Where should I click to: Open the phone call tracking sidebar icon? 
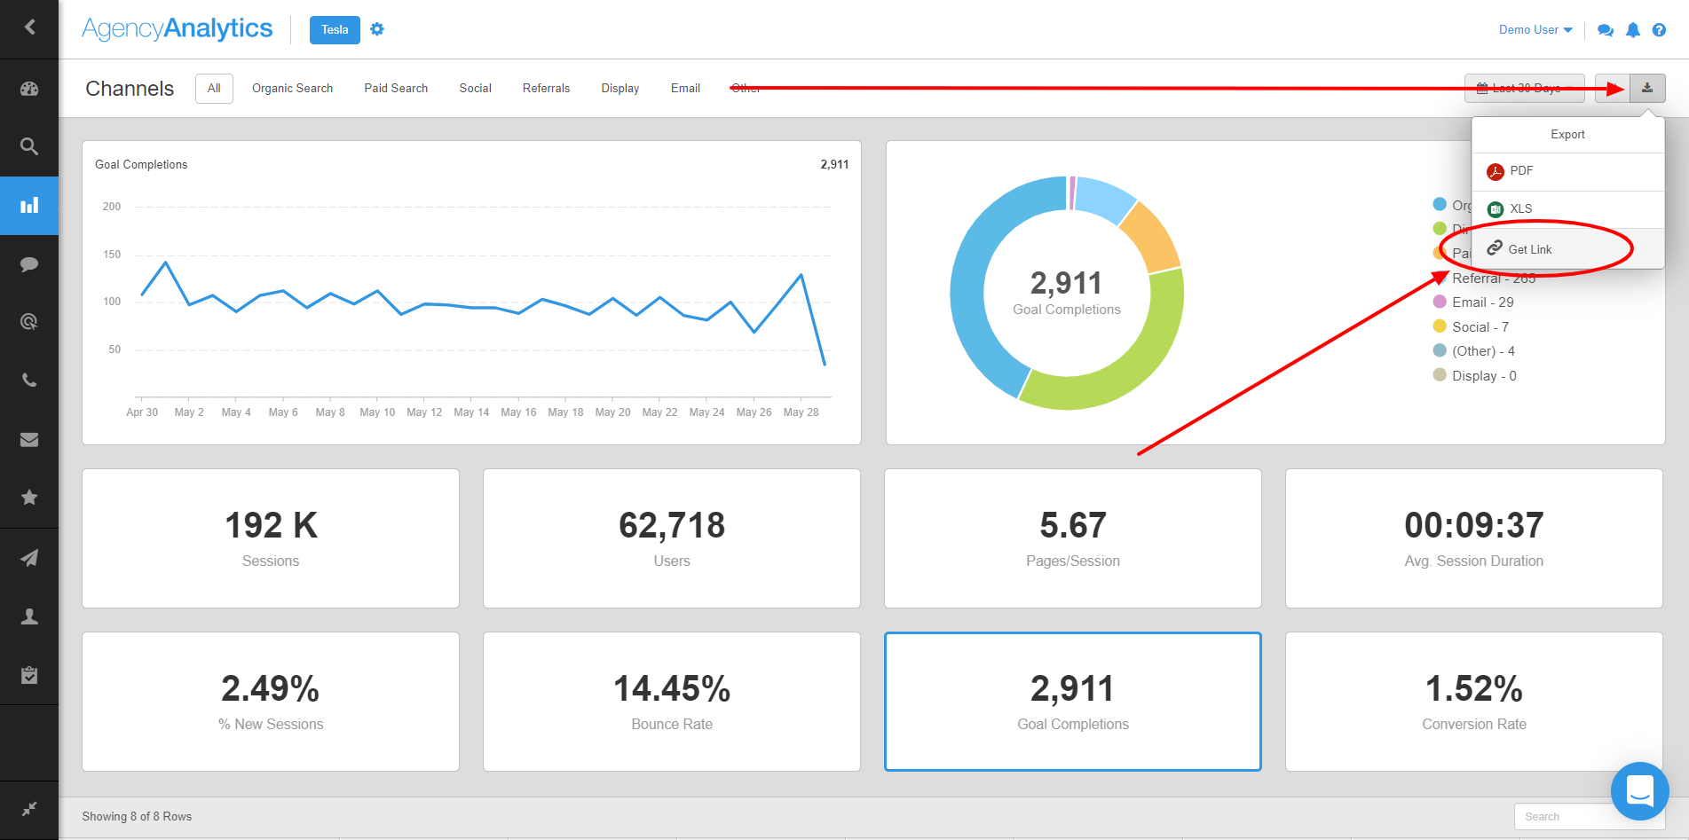click(x=29, y=381)
